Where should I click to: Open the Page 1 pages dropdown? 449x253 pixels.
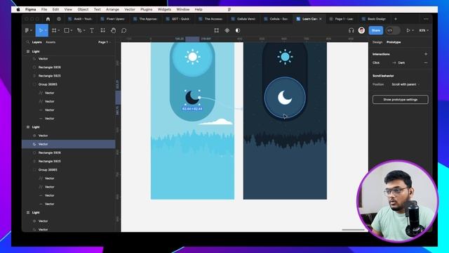click(x=105, y=42)
